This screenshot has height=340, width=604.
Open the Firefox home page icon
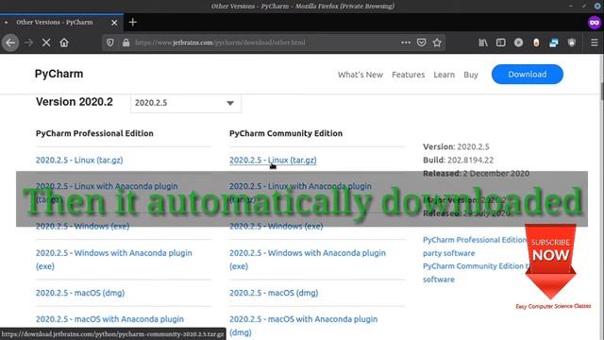[x=64, y=42]
